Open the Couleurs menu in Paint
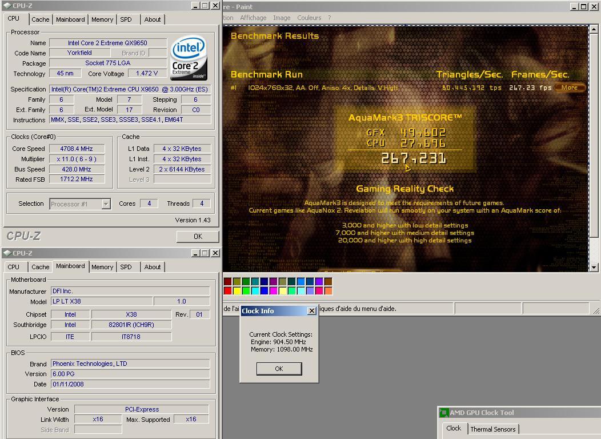Viewport: 601px width, 439px height. [309, 18]
